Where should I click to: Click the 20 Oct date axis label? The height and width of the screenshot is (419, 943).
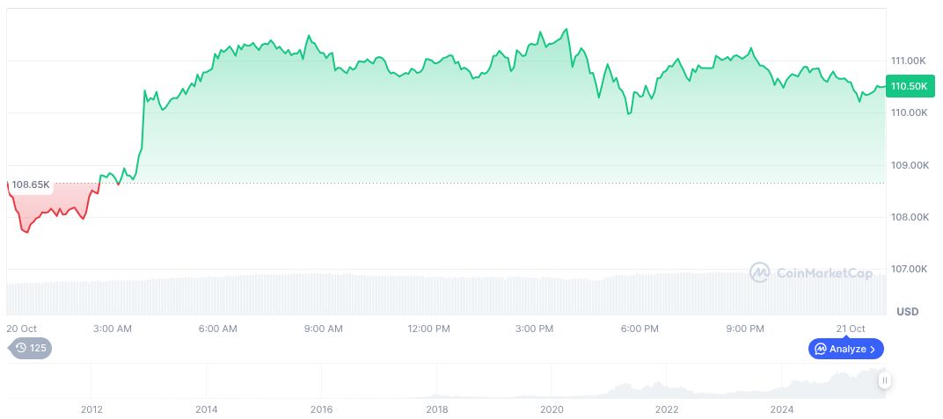[x=21, y=329]
